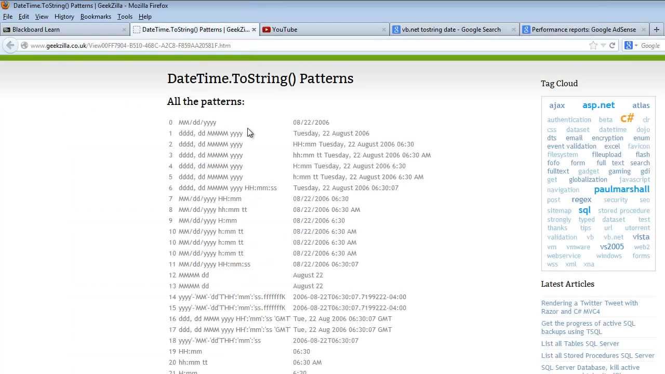Click the 06:30 AM example output
665x374 pixels.
click(308, 363)
